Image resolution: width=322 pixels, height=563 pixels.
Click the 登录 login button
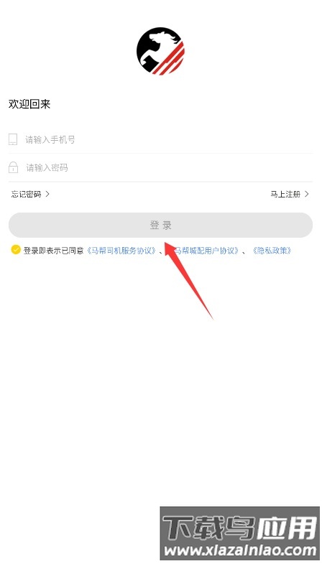pyautogui.click(x=161, y=225)
